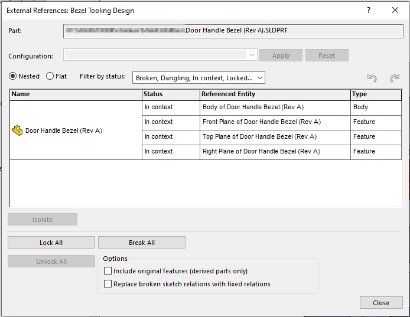Check Replace broken sketch relations option

[x=108, y=284]
